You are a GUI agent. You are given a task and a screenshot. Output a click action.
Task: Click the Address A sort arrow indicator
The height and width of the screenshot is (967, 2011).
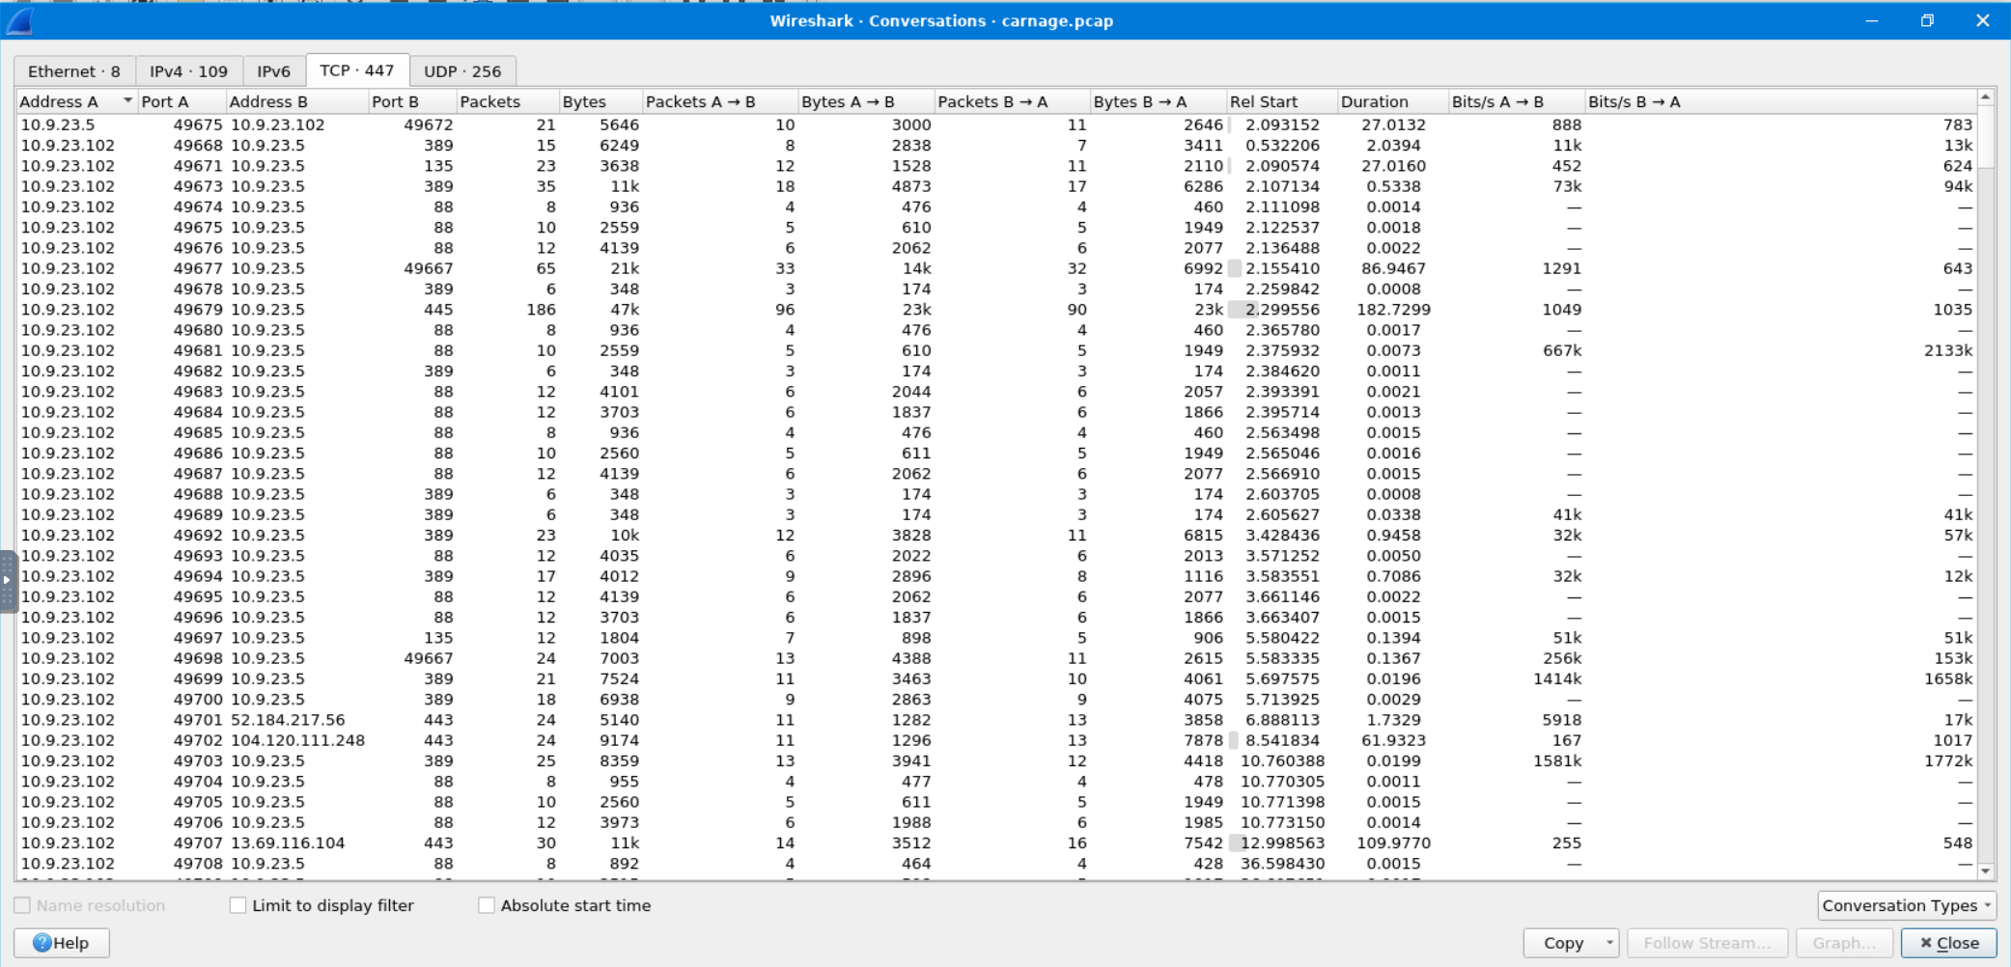pos(127,101)
